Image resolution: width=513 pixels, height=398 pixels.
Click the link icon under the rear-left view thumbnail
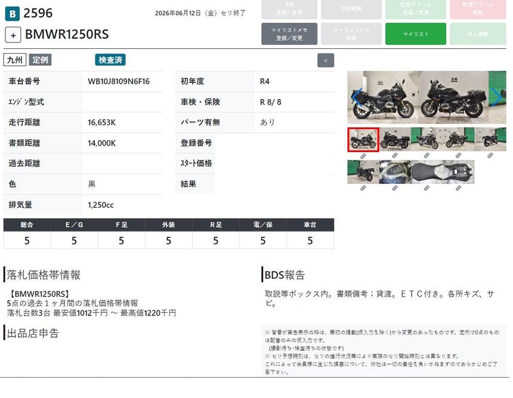[490, 156]
